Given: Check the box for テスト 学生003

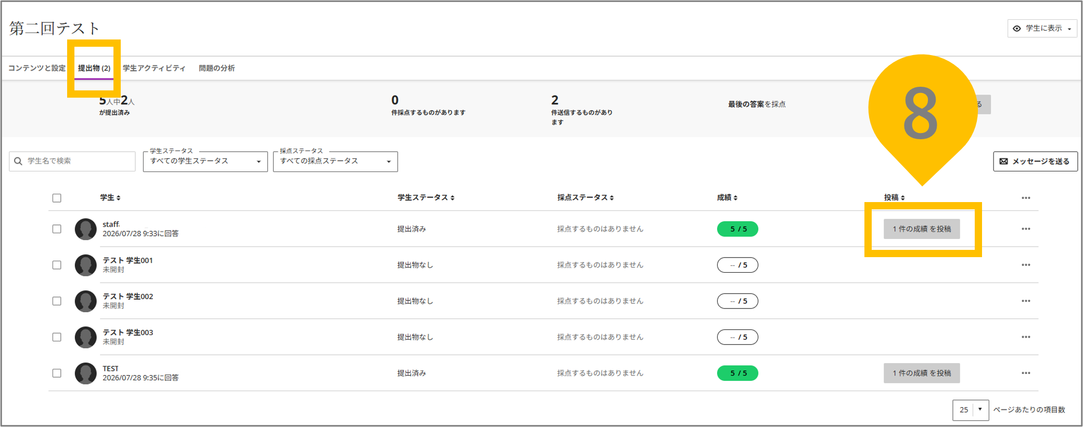Looking at the screenshot, I should [x=57, y=337].
